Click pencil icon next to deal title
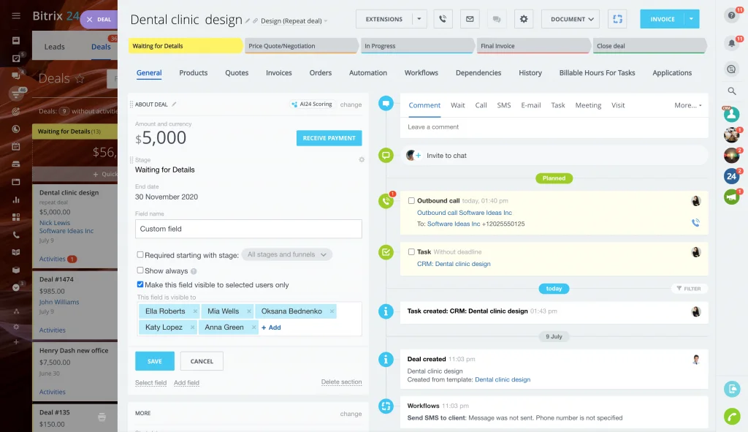748x432 pixels. (x=248, y=21)
